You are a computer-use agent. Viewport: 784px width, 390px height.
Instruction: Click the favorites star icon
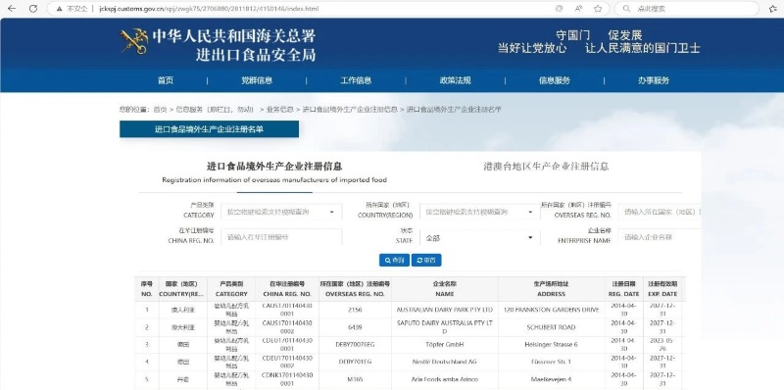point(598,9)
